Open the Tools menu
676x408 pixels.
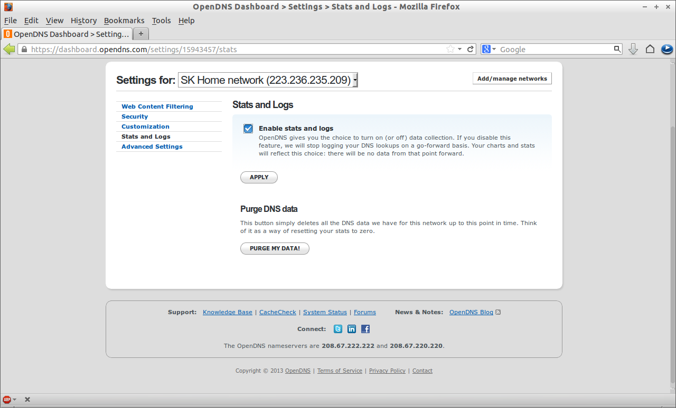161,21
